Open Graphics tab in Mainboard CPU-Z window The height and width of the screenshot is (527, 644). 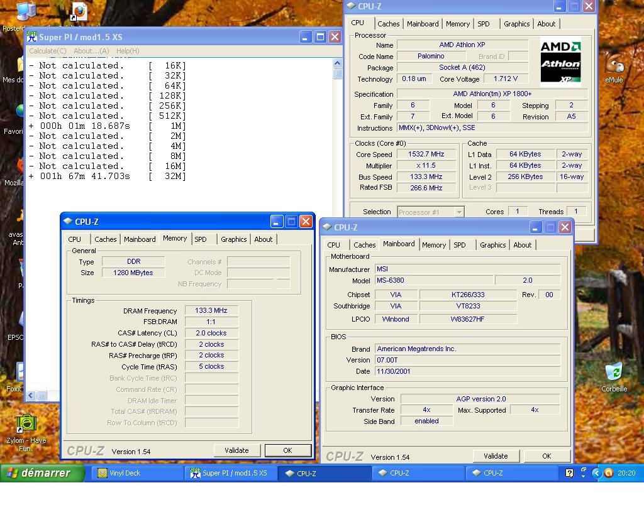coord(493,245)
